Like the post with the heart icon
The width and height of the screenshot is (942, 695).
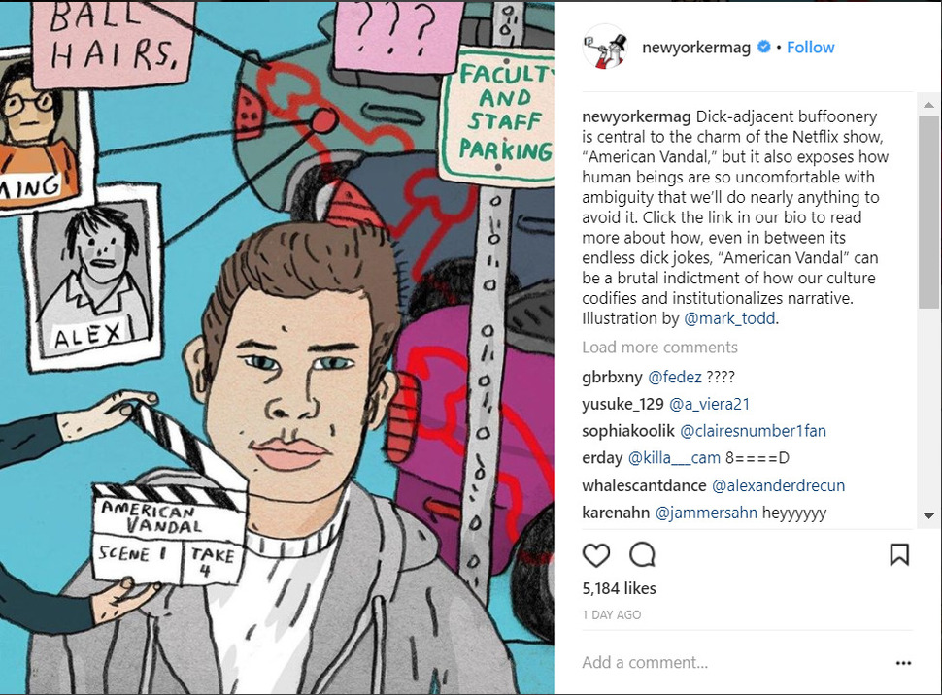(x=596, y=555)
